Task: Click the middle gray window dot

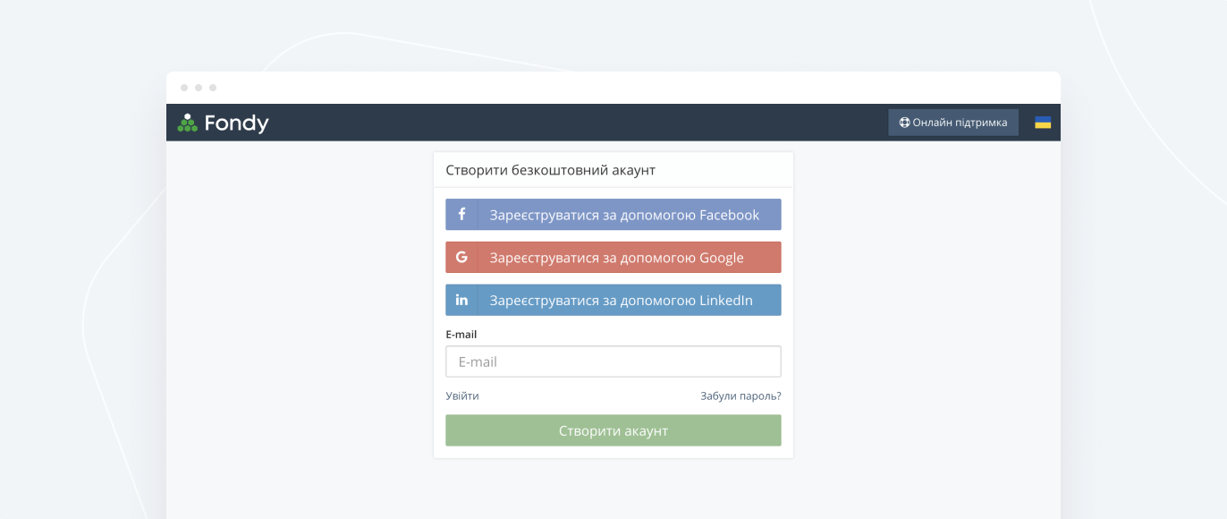Action: (199, 88)
